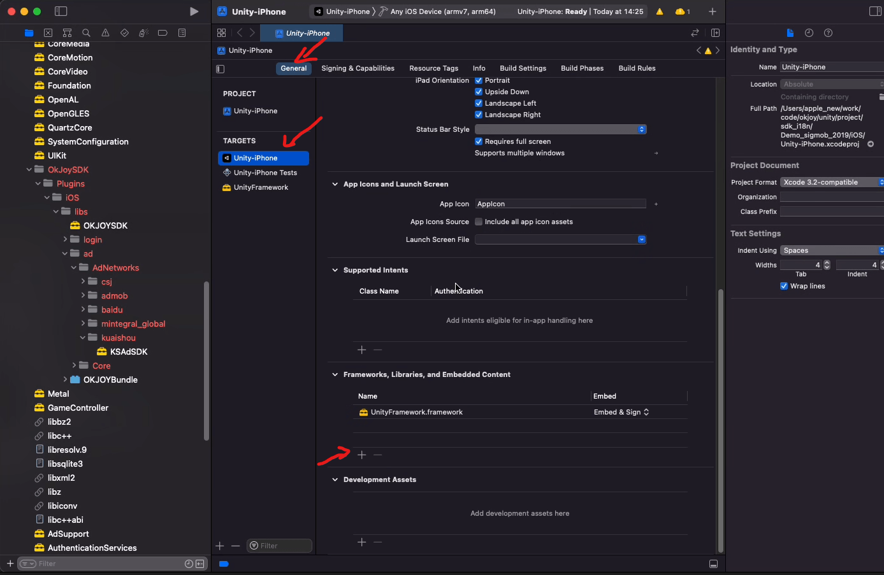This screenshot has height=575, width=884.
Task: Click the Organization field
Action: [x=832, y=197]
